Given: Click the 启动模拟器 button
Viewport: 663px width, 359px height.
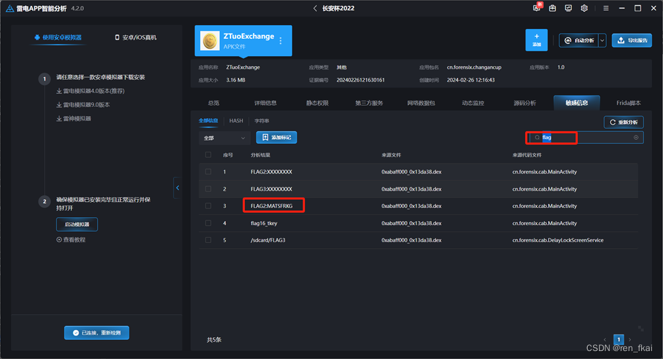Looking at the screenshot, I should (77, 224).
